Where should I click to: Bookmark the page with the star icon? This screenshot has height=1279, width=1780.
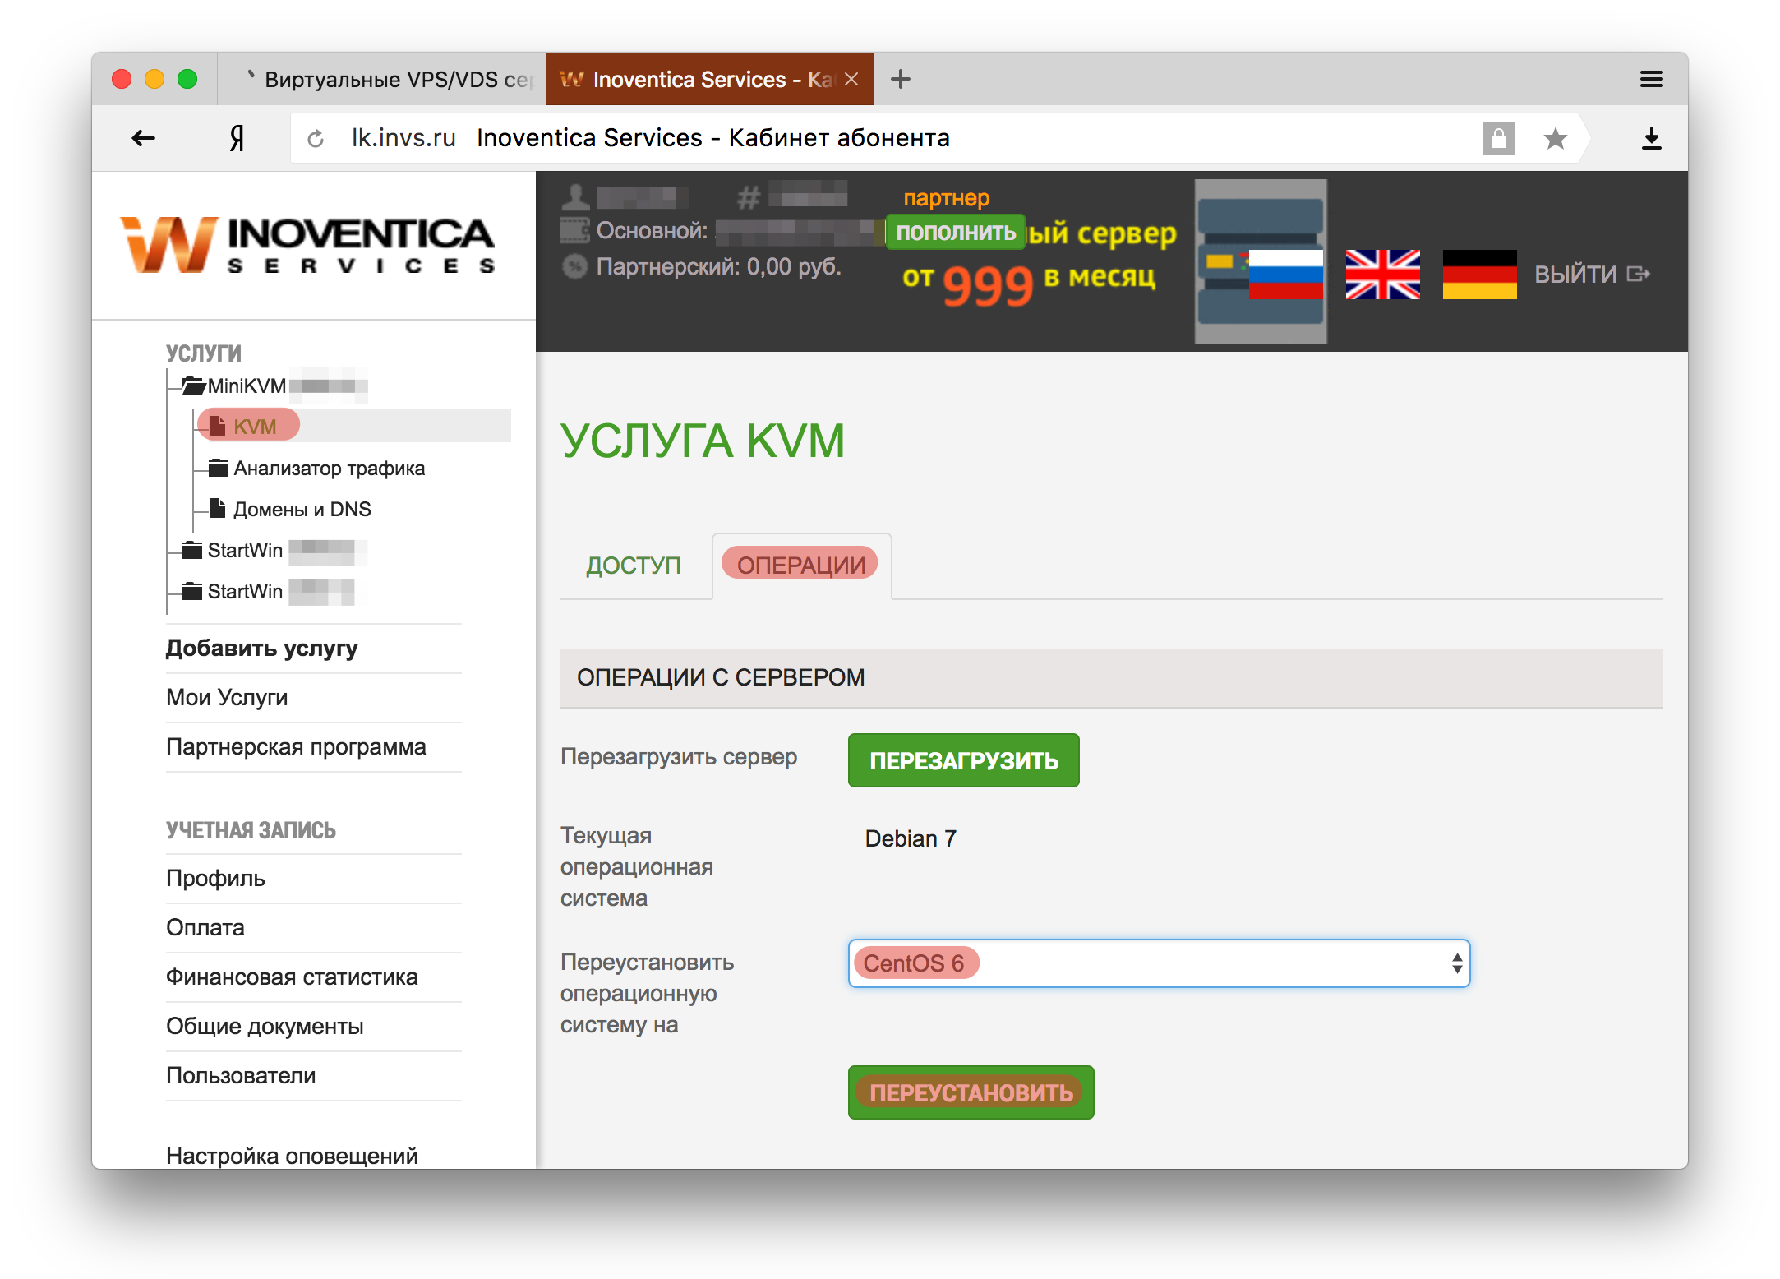(x=1555, y=138)
